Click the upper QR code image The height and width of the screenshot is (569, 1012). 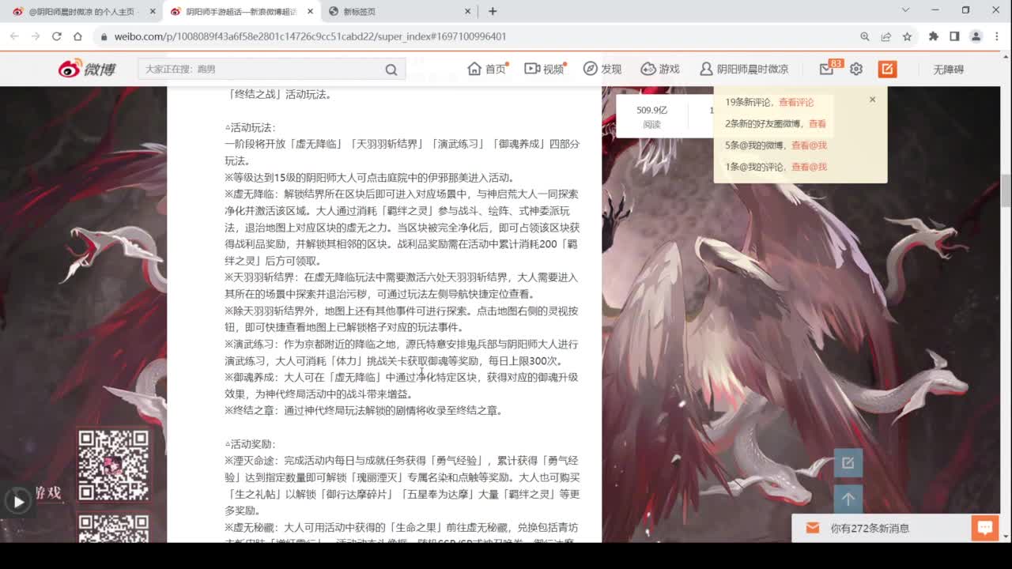(x=113, y=465)
